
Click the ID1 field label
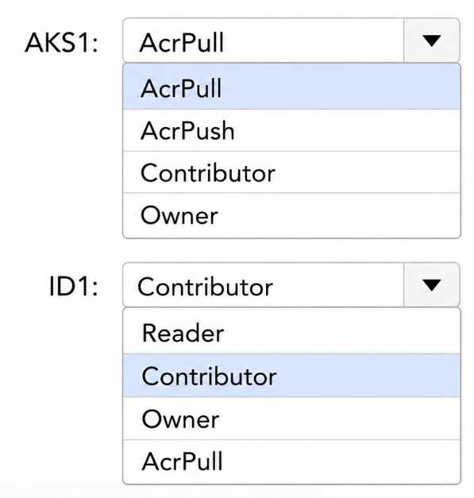coord(73,287)
